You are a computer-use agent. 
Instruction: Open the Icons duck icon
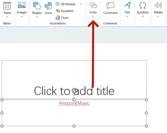(48, 6)
